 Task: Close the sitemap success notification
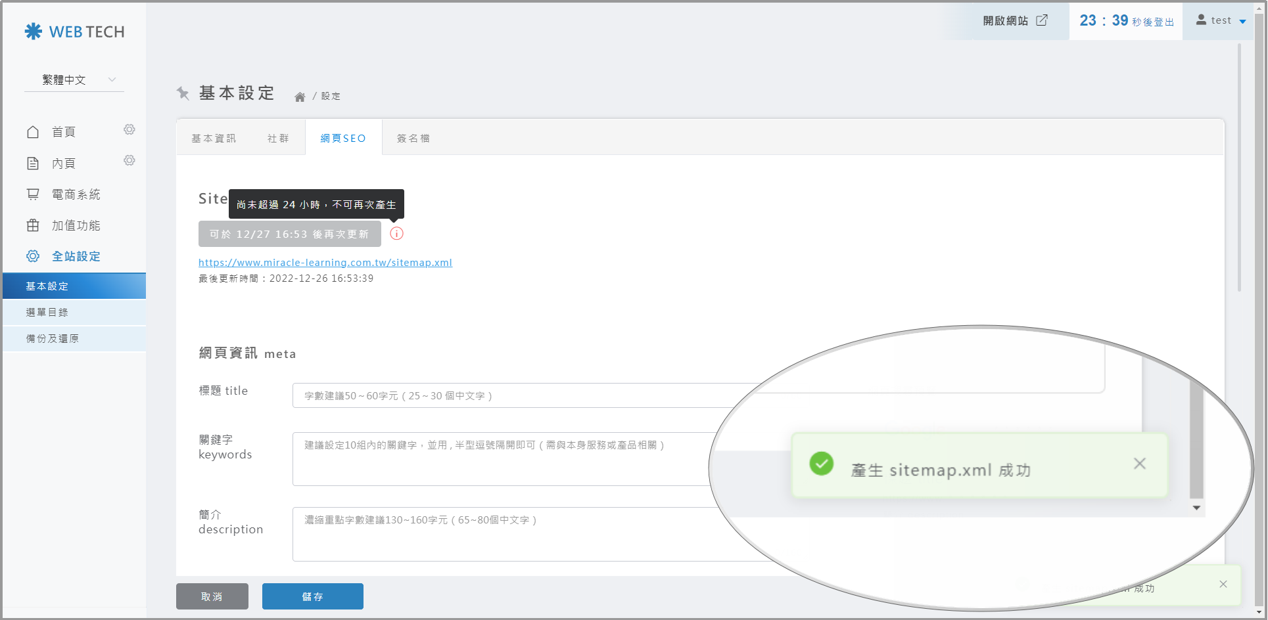[1223, 584]
